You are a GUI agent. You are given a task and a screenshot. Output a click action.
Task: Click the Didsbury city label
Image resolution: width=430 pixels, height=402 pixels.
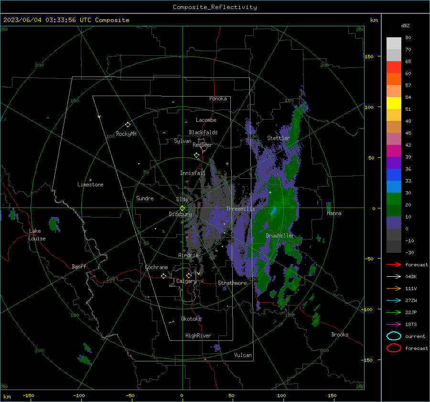[x=180, y=214]
